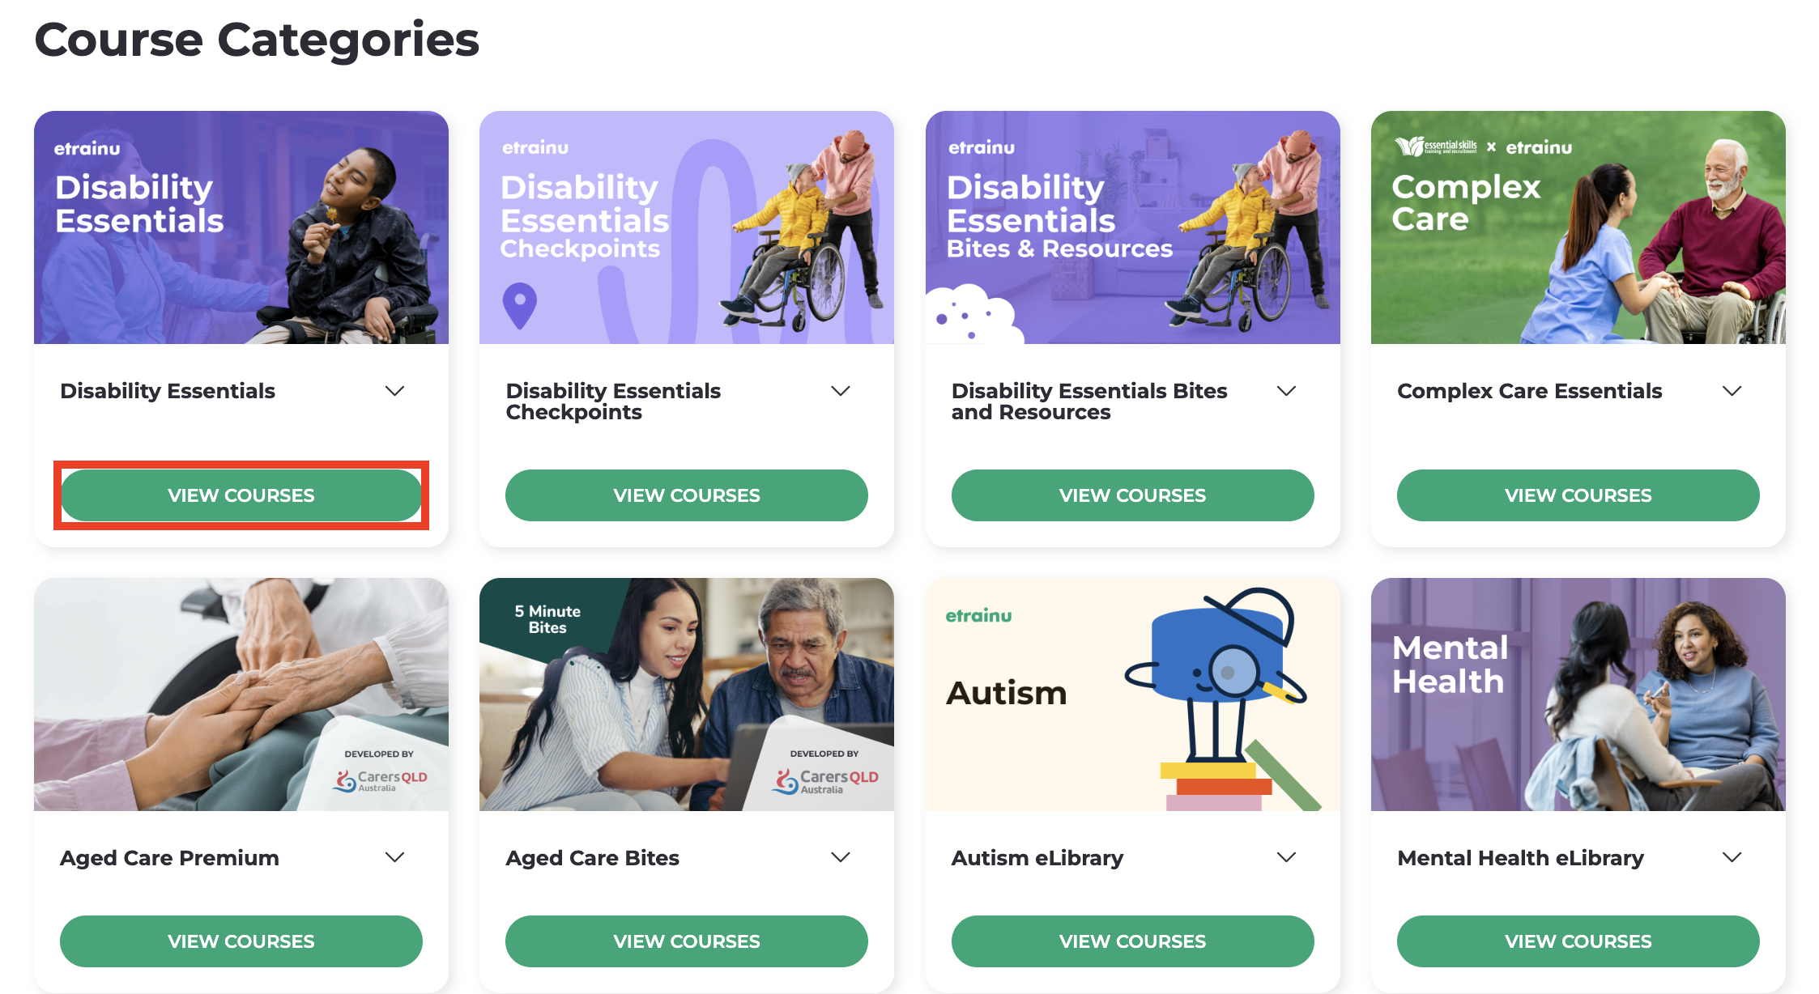Viewport: 1819px width, 994px height.
Task: Expand the Complex Care Essentials chevron
Action: 1732,391
